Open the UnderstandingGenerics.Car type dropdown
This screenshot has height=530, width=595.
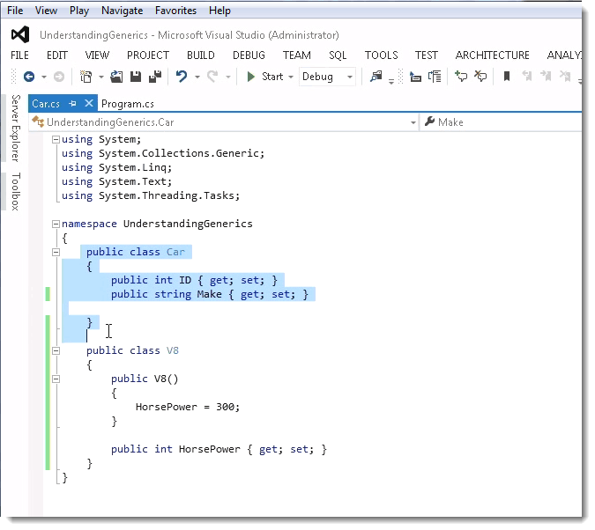tap(413, 123)
